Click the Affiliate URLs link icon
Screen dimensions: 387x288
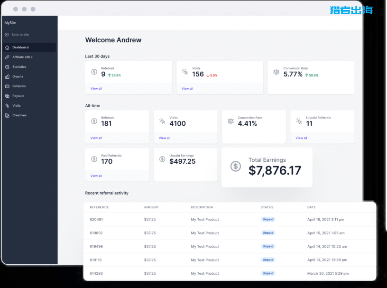[7, 57]
